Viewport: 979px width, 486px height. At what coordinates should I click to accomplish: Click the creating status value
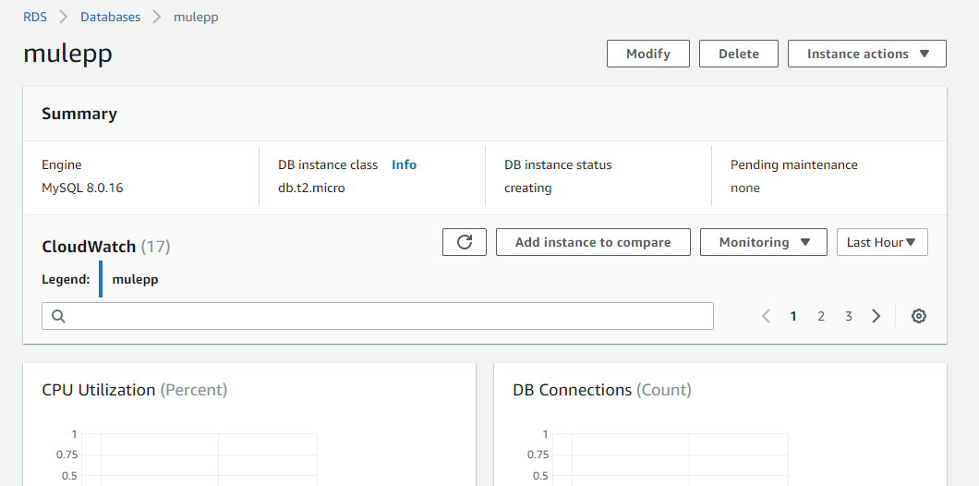click(527, 188)
